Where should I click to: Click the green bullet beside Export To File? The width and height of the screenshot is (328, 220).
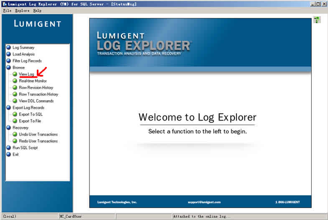tap(15, 121)
